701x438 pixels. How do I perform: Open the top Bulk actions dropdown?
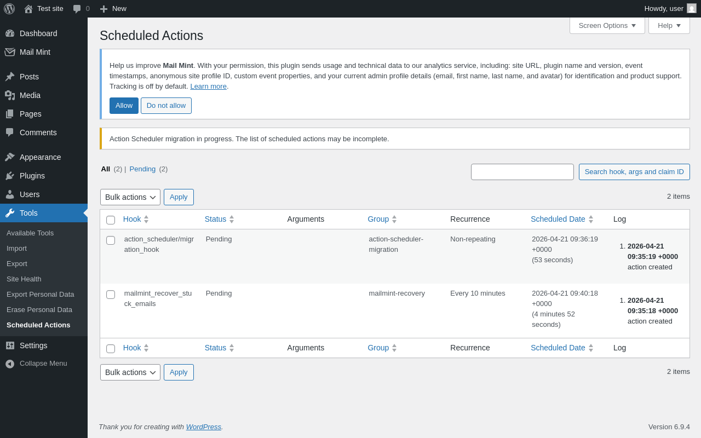[x=130, y=197]
